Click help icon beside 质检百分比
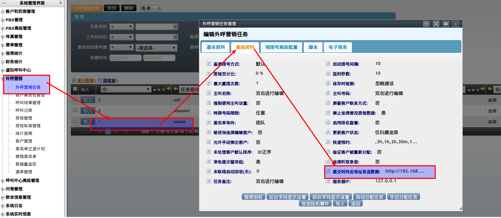Viewport: 501px width, 218px height. coord(209,74)
